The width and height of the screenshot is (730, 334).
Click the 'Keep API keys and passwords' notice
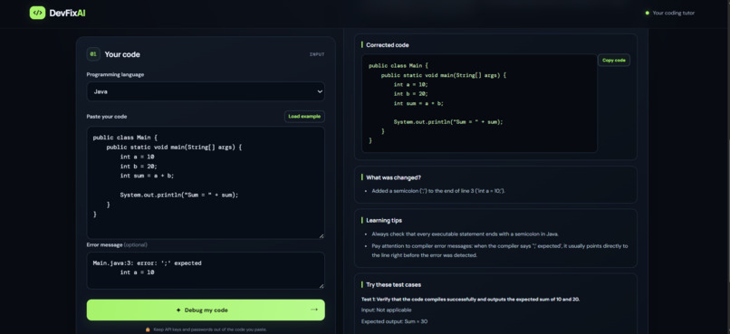210,329
